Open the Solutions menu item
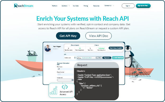This screenshot has width=165, height=102. 65,6
